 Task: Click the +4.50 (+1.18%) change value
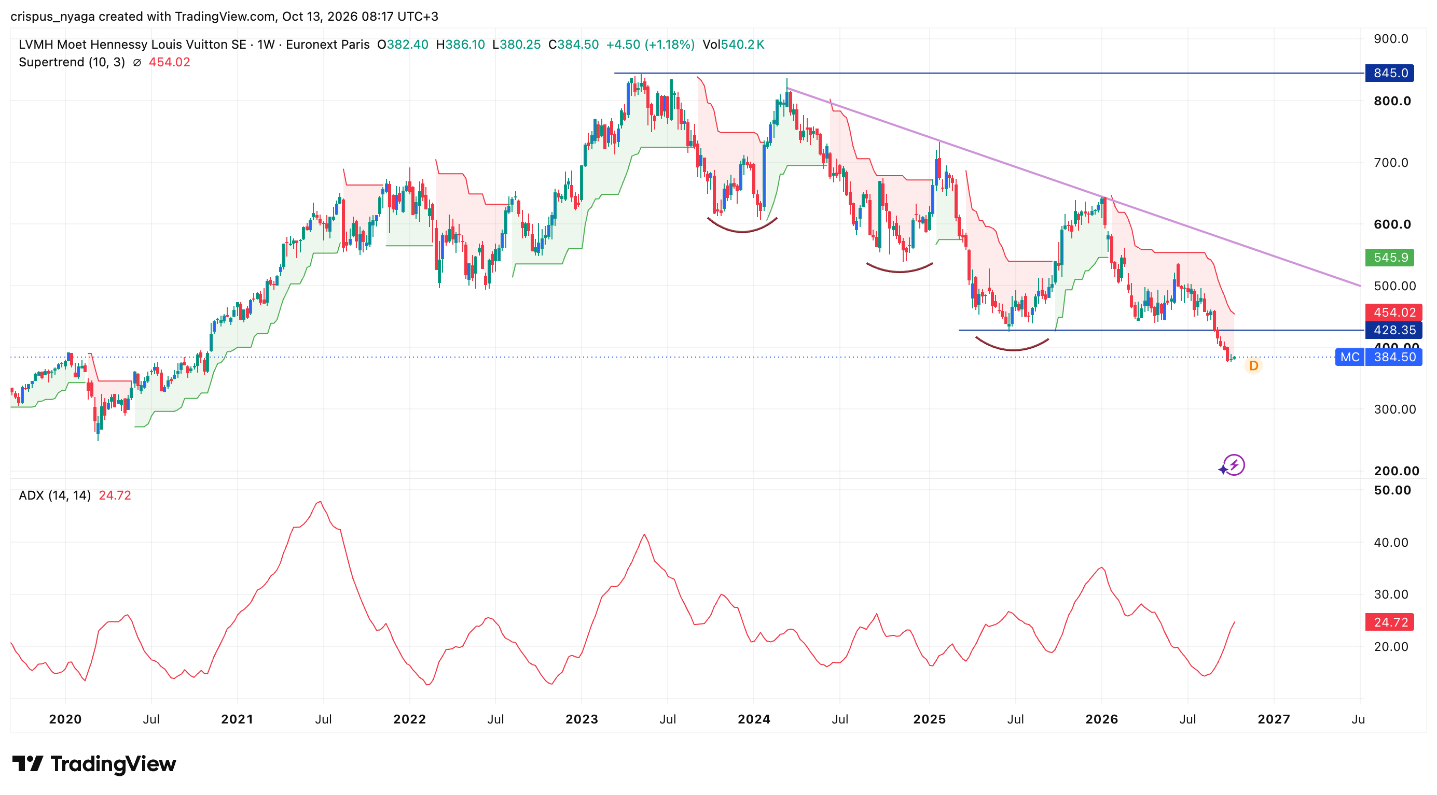651,45
